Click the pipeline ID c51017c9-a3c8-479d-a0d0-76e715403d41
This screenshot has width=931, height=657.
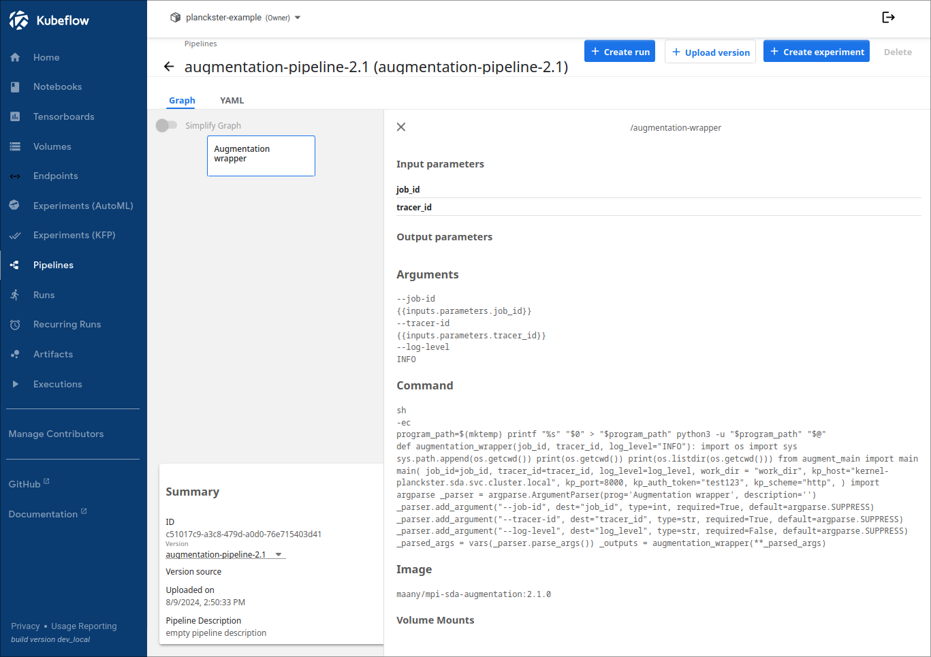pos(243,534)
